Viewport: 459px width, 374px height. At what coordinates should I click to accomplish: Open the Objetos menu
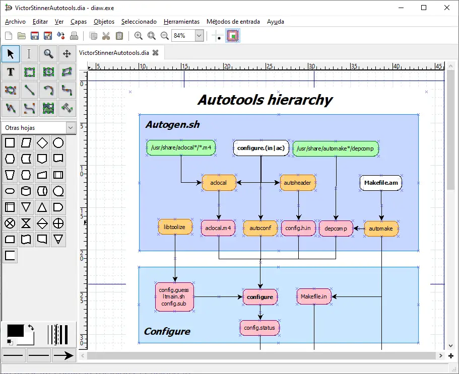(x=104, y=22)
